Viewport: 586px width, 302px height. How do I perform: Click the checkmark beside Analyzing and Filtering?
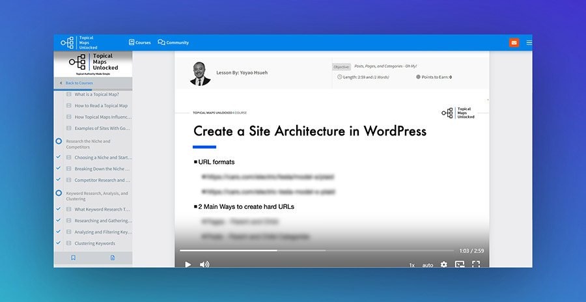click(59, 231)
